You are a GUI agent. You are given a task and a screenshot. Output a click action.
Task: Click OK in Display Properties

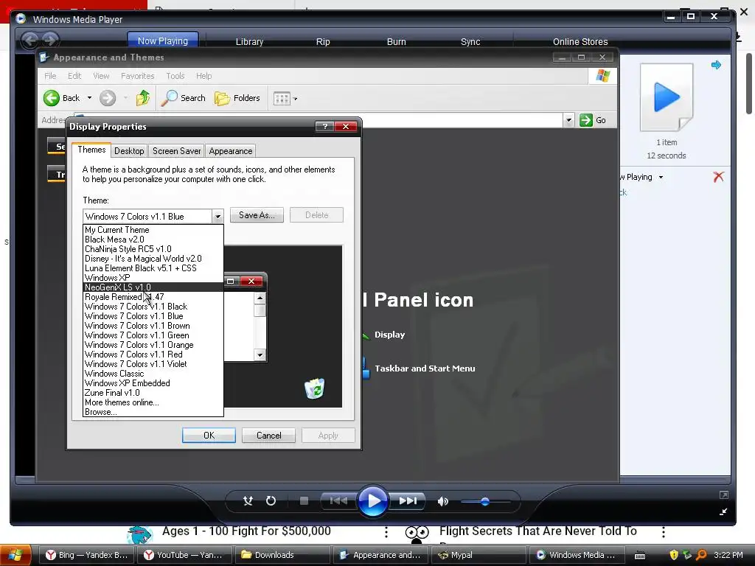pyautogui.click(x=209, y=436)
